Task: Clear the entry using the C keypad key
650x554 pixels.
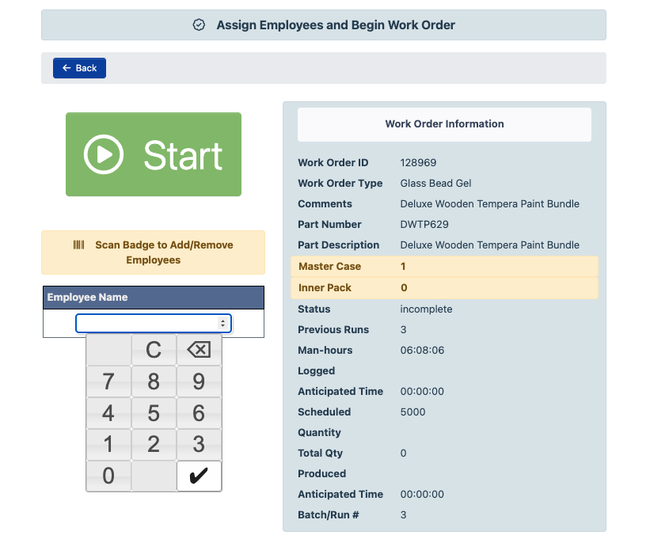Action: pyautogui.click(x=154, y=349)
